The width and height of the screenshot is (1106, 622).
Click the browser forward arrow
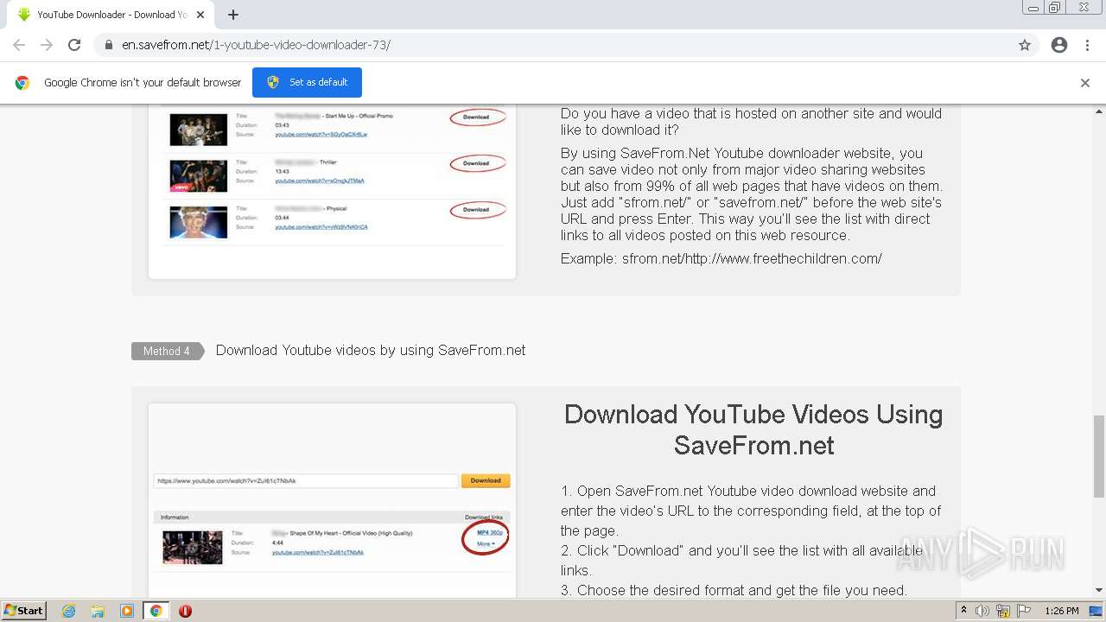(47, 45)
